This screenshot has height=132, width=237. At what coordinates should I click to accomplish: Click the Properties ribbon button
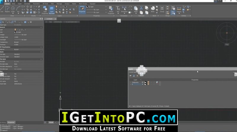tap(82, 9)
